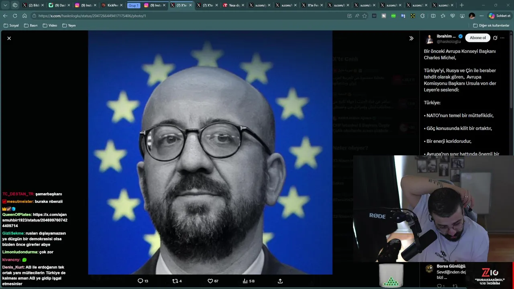This screenshot has height=289, width=514.
Task: Click the share icon below the photo
Action: 280,281
